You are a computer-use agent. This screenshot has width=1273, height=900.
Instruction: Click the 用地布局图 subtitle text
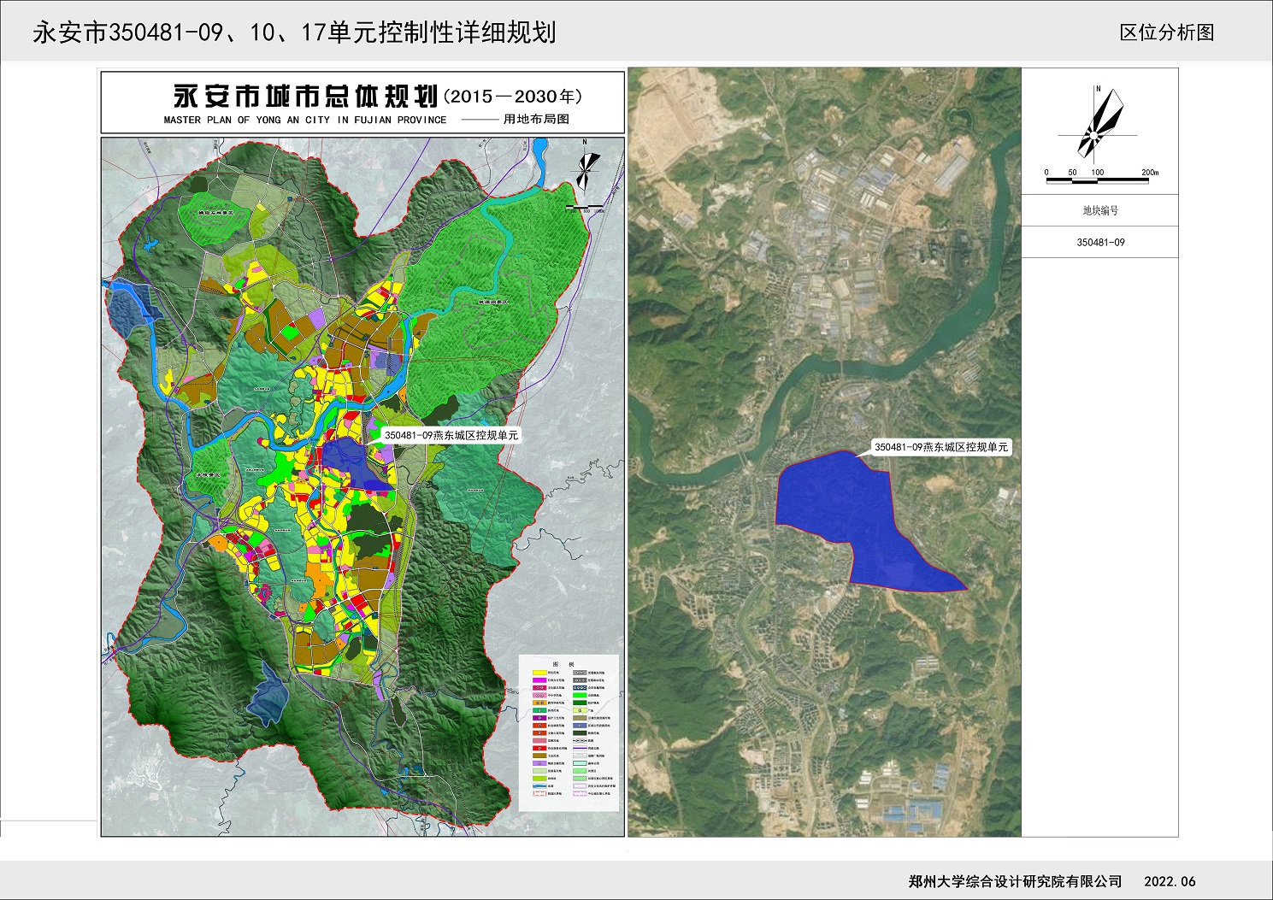point(536,120)
